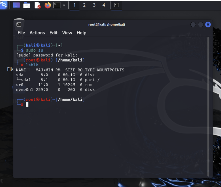Launch the text editor from the taskbar
This screenshot has height=187, width=221.
click(37, 5)
